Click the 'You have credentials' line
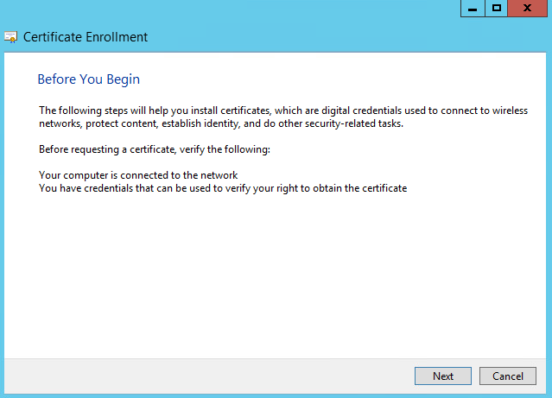The image size is (552, 398). [223, 187]
